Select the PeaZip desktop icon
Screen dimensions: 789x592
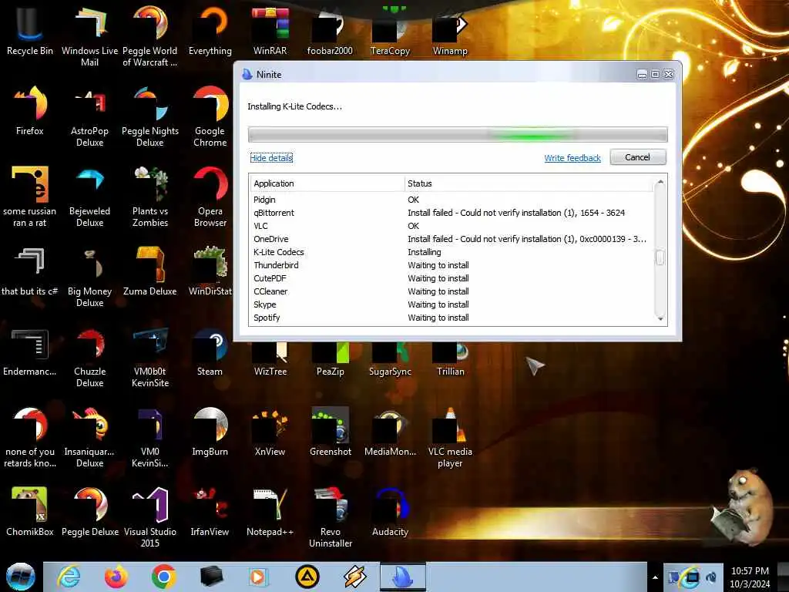(330, 358)
